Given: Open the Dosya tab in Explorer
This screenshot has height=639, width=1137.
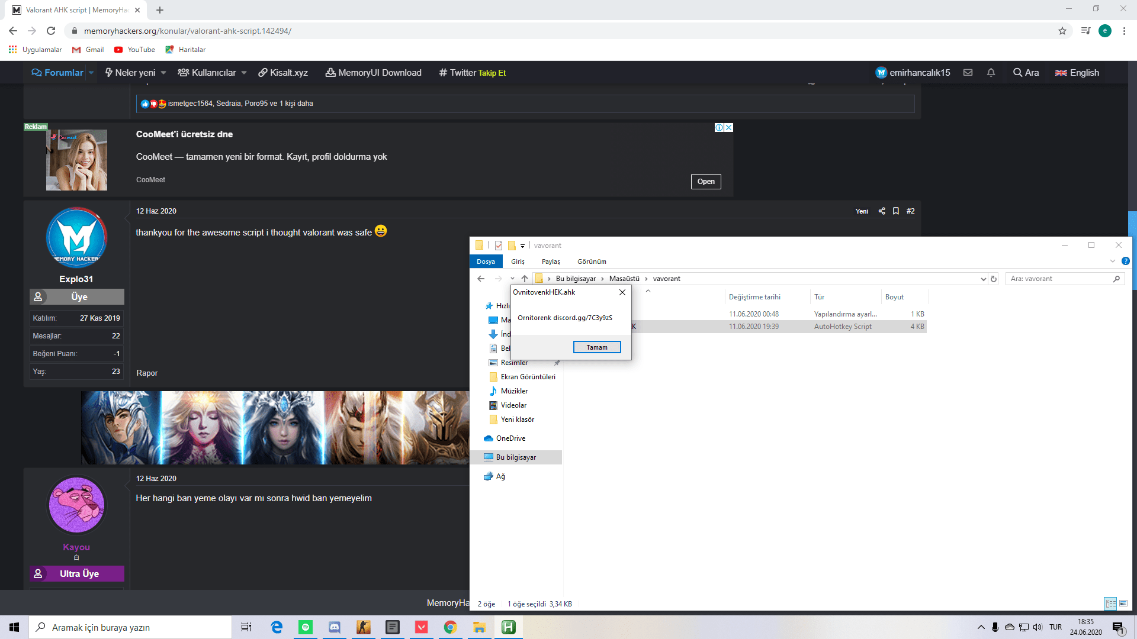Looking at the screenshot, I should 486,262.
